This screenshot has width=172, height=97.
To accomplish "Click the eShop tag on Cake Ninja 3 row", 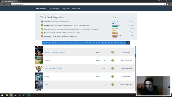I will pos(98,52).
